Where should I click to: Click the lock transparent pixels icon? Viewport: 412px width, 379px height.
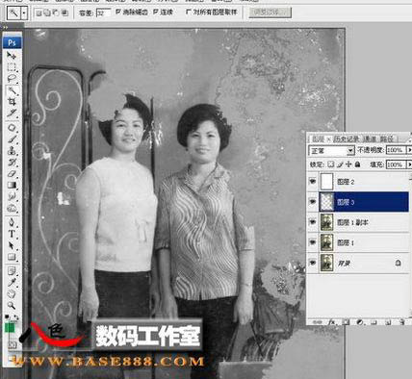point(330,164)
